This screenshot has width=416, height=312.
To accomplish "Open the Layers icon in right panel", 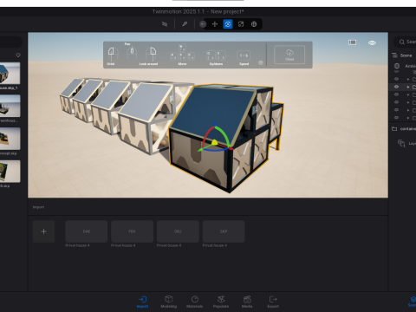I will click(x=401, y=143).
